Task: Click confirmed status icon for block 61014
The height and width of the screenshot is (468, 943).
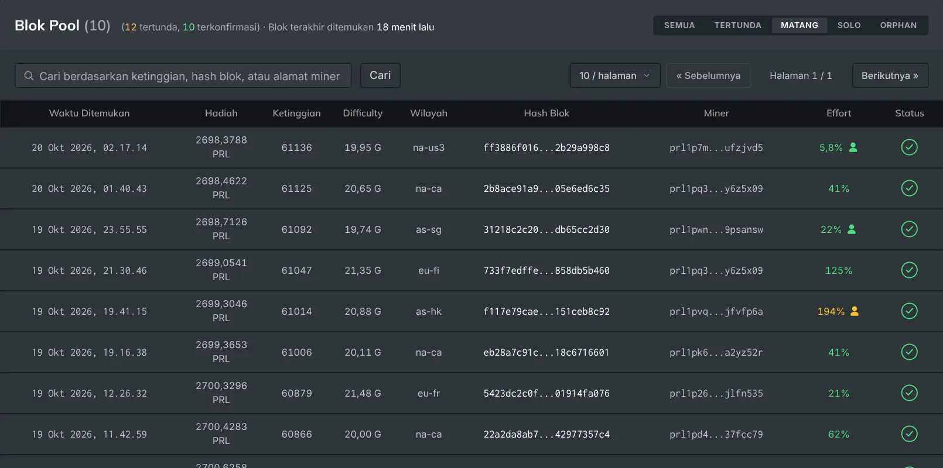Action: [x=909, y=311]
